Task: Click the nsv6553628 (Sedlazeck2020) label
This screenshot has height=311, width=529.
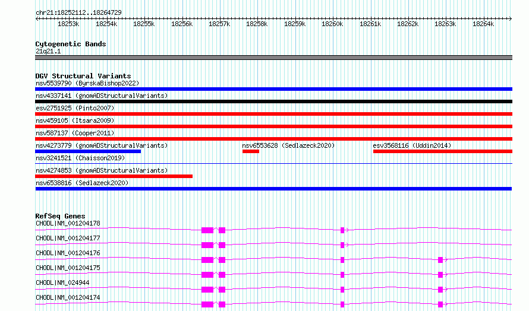Action: click(x=288, y=145)
